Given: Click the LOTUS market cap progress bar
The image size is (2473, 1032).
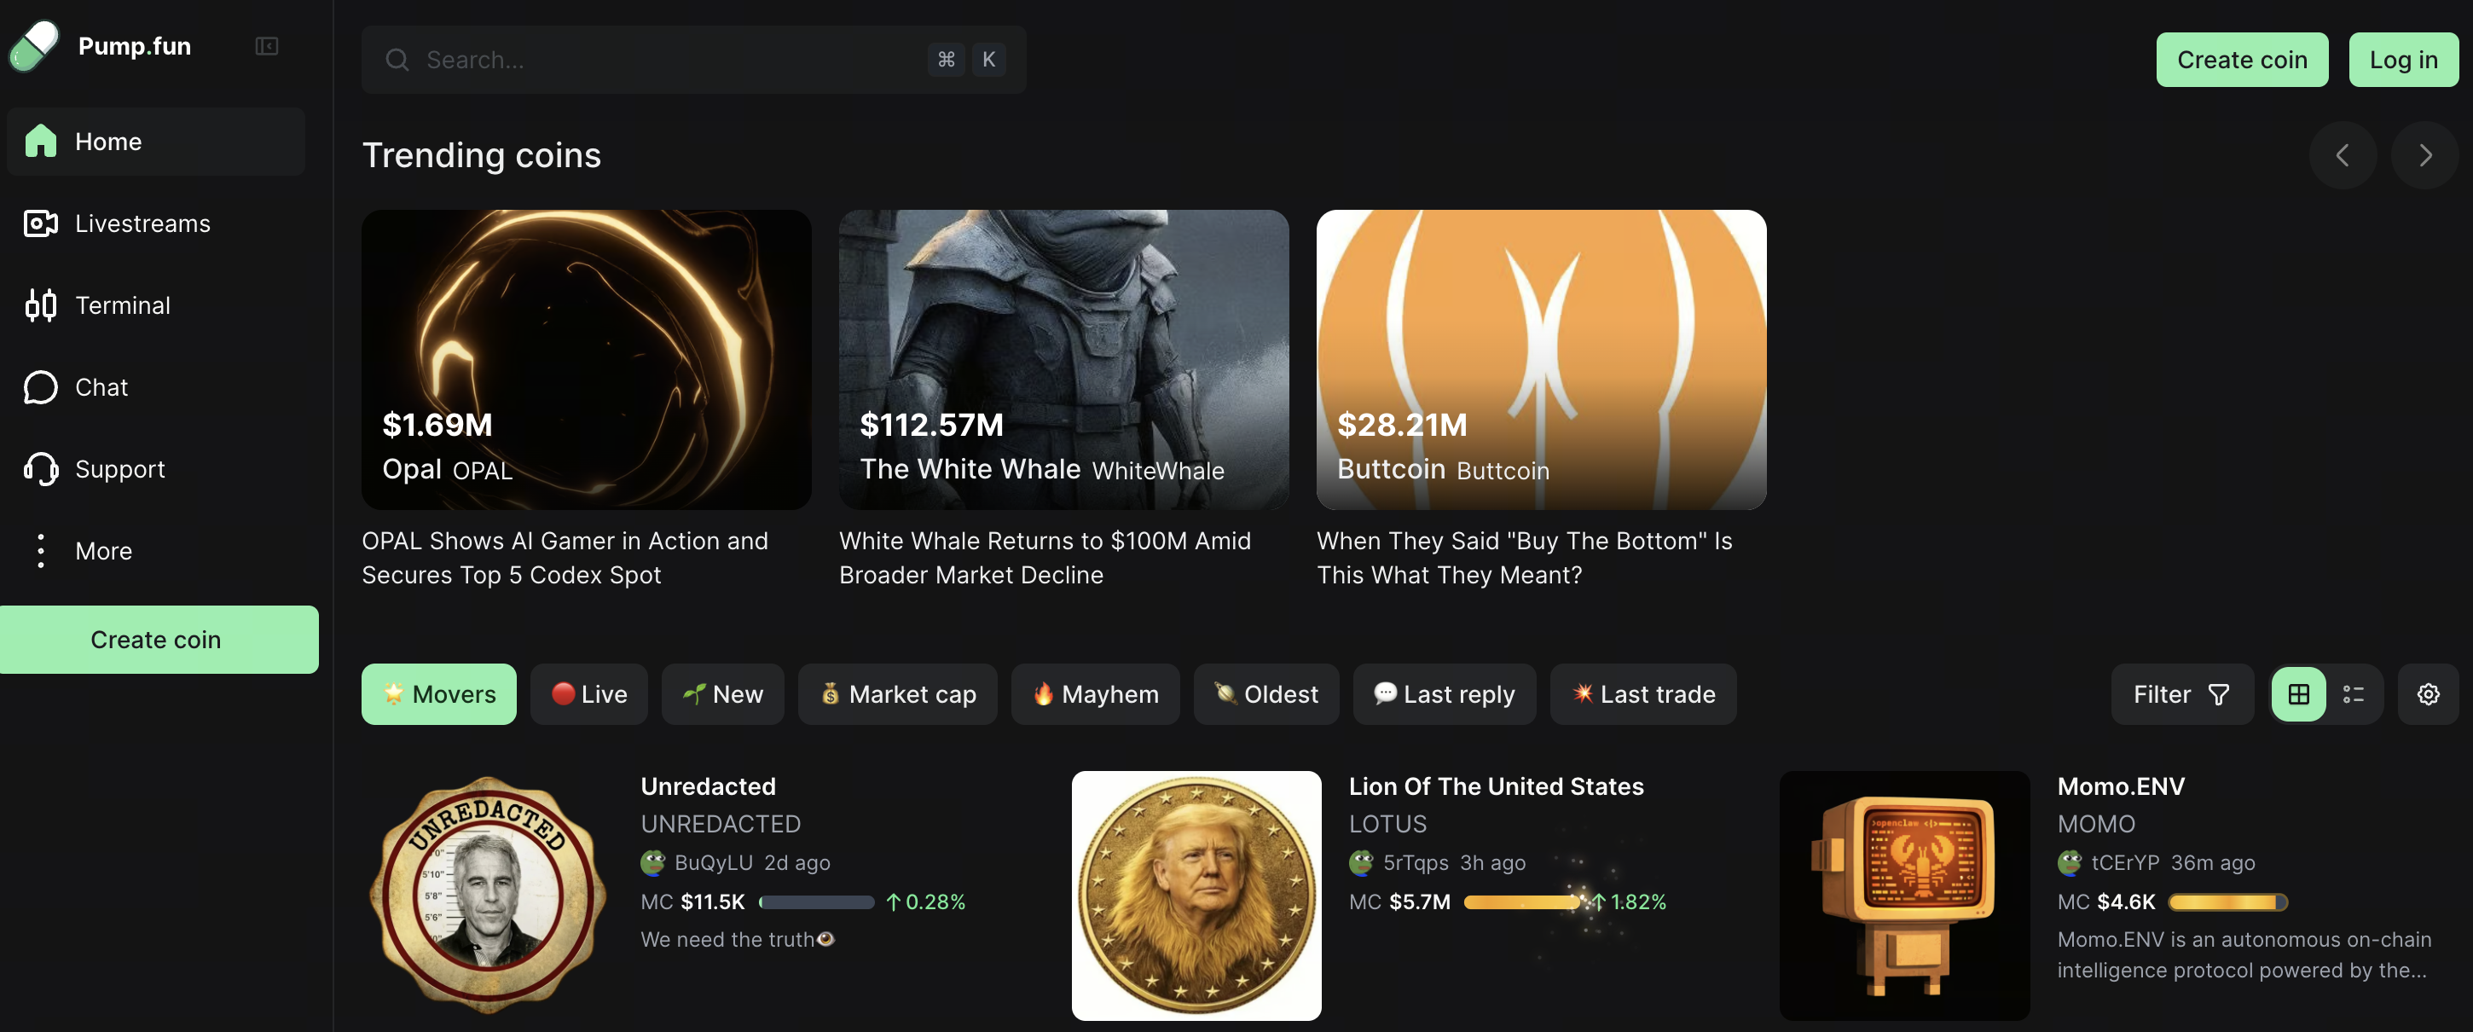Looking at the screenshot, I should [1520, 902].
